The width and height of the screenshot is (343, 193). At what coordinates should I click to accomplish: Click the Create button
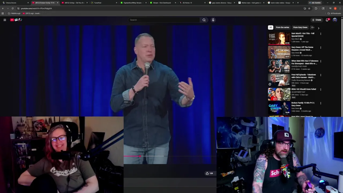click(x=316, y=20)
